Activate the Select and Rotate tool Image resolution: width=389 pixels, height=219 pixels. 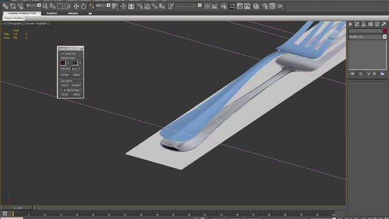pos(84,6)
